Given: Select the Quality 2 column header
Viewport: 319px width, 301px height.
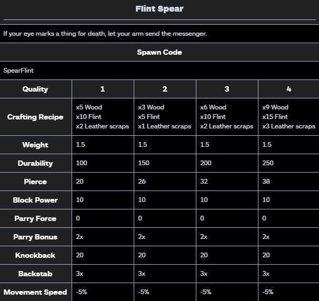Looking at the screenshot, I should (x=165, y=89).
